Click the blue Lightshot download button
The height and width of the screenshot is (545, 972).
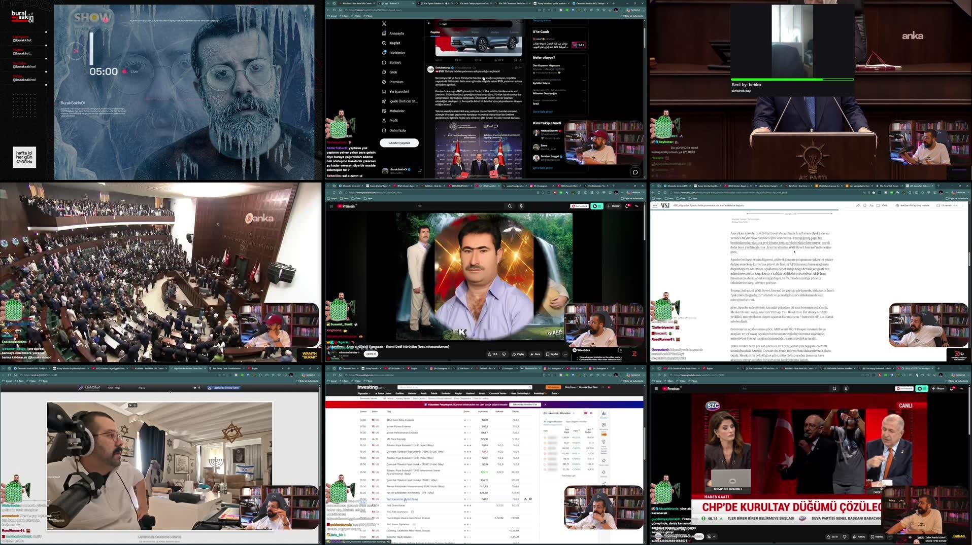coord(224,388)
